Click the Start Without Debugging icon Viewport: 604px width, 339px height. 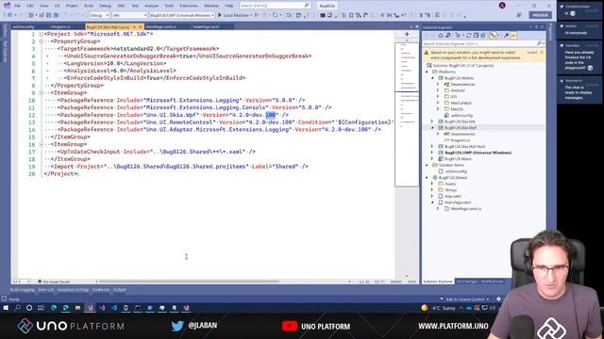tap(256, 15)
